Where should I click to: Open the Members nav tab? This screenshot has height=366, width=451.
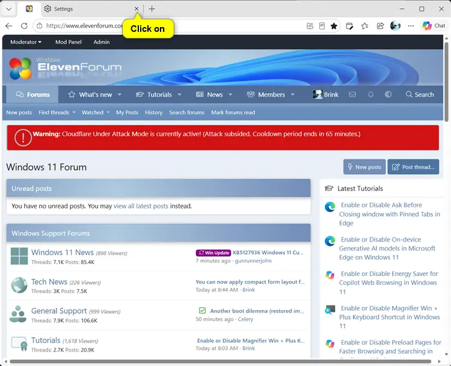click(x=266, y=94)
